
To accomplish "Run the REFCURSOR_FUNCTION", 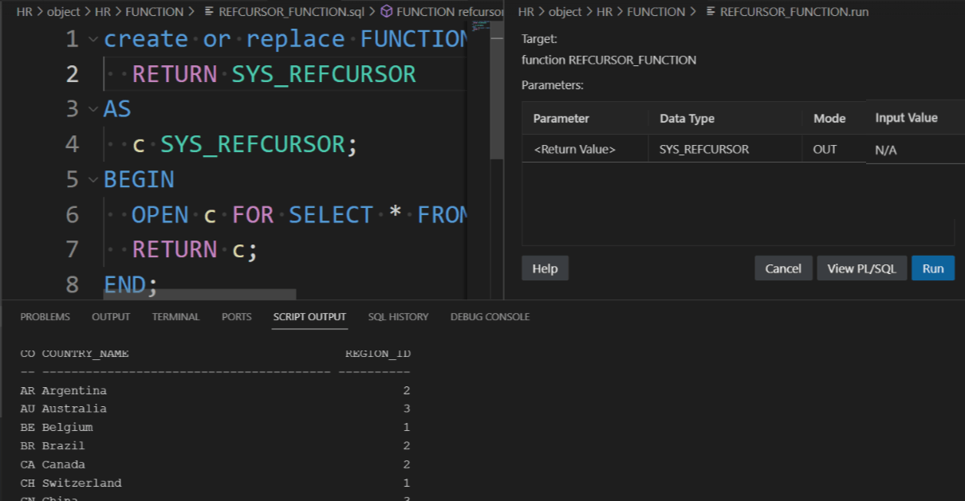I will pyautogui.click(x=932, y=268).
